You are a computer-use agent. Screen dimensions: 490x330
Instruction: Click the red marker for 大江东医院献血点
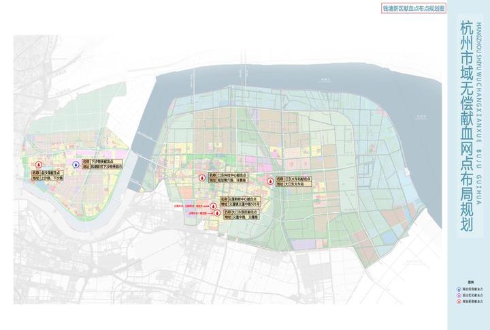216,213
